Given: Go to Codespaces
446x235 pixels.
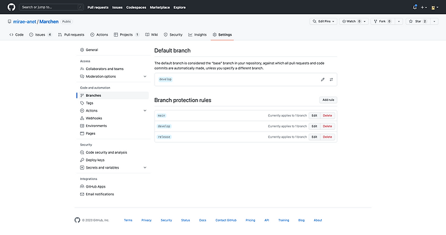Looking at the screenshot, I should click(x=136, y=7).
